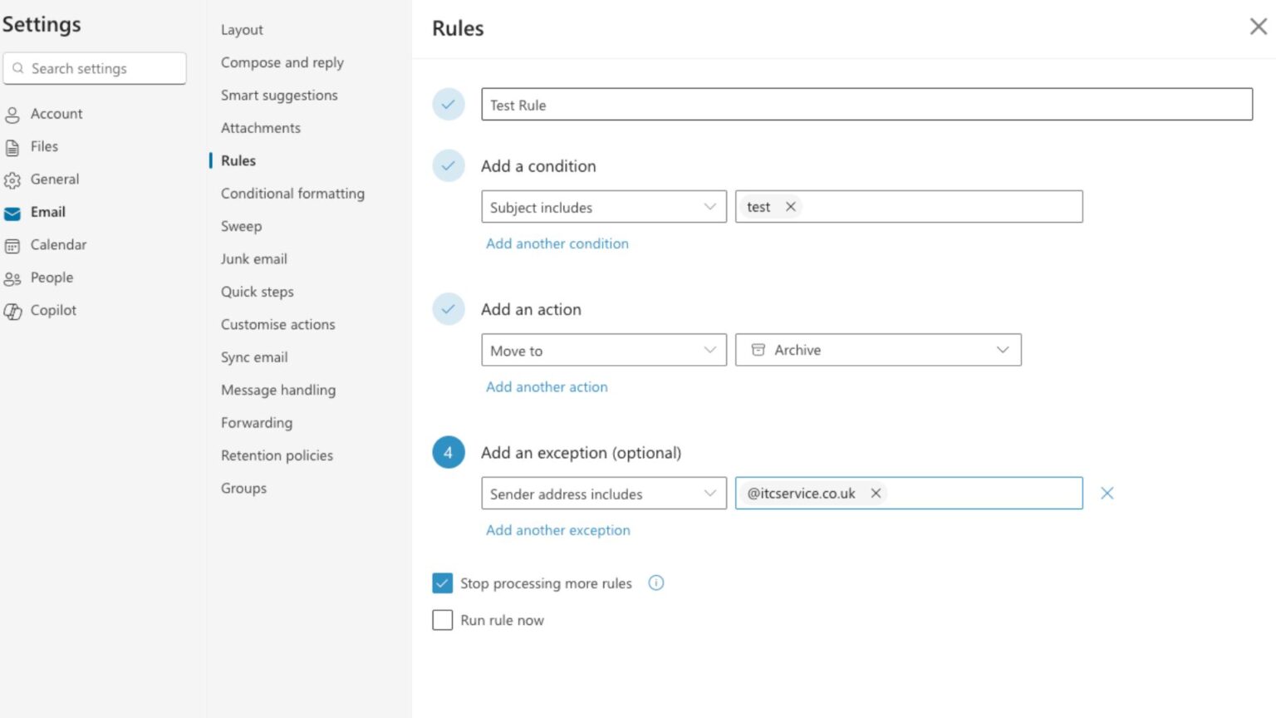Click the People icon in sidebar
The height and width of the screenshot is (718, 1276).
click(13, 278)
